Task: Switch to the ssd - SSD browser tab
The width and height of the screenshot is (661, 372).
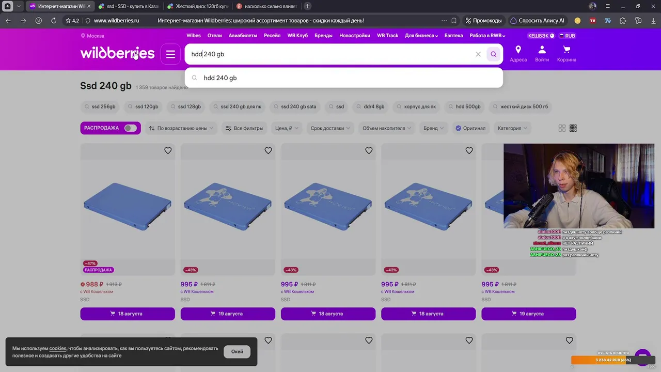Action: [x=129, y=6]
